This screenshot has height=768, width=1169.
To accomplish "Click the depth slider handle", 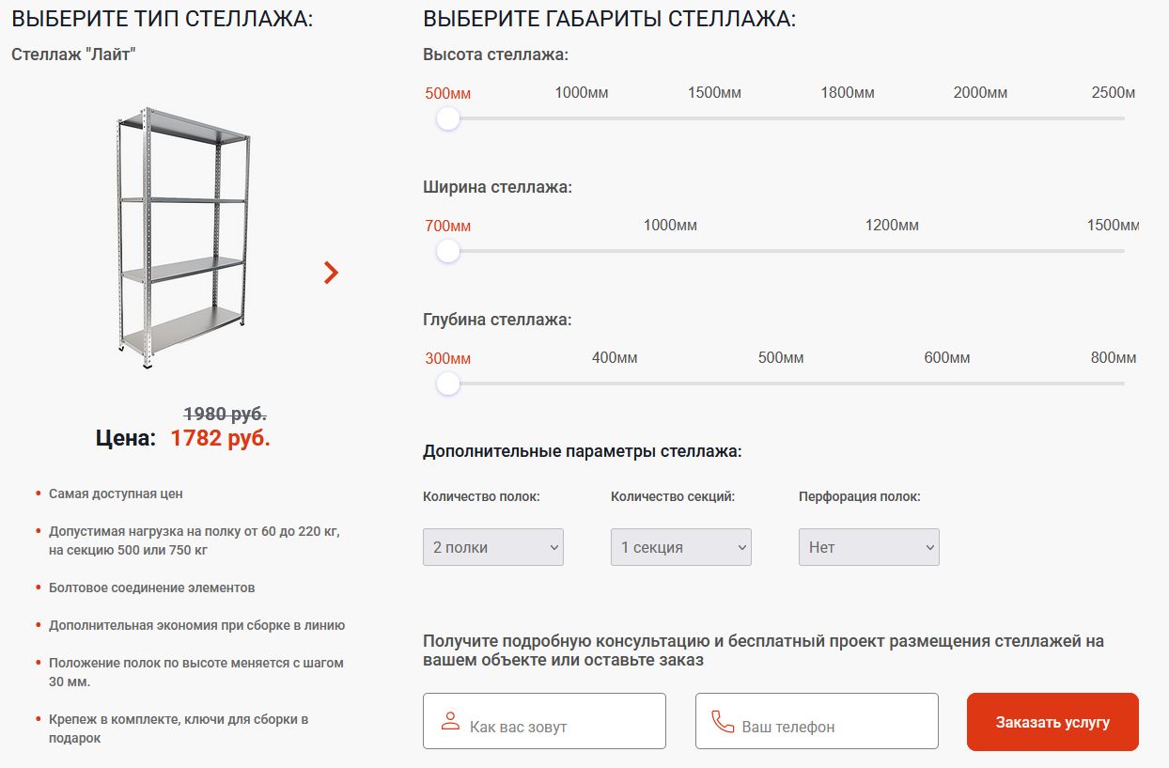I will 448,384.
